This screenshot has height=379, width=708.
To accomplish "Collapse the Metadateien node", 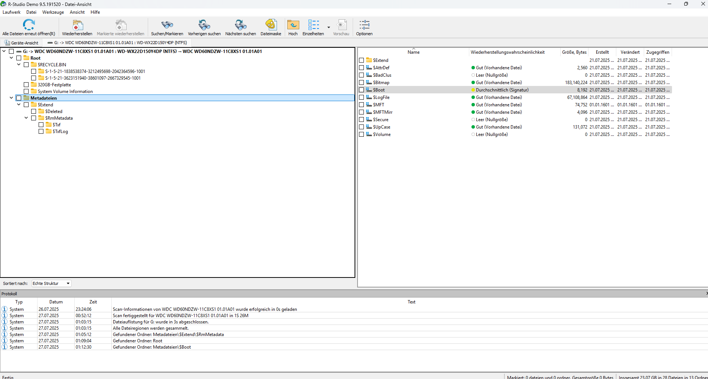I will 12,98.
